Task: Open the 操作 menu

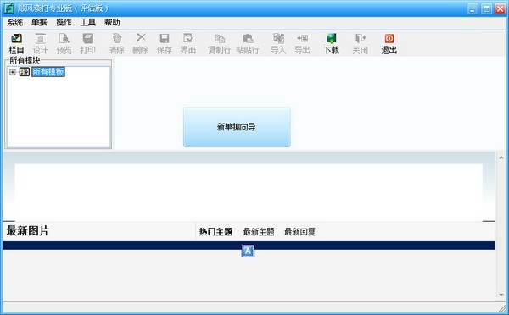Action: point(64,22)
